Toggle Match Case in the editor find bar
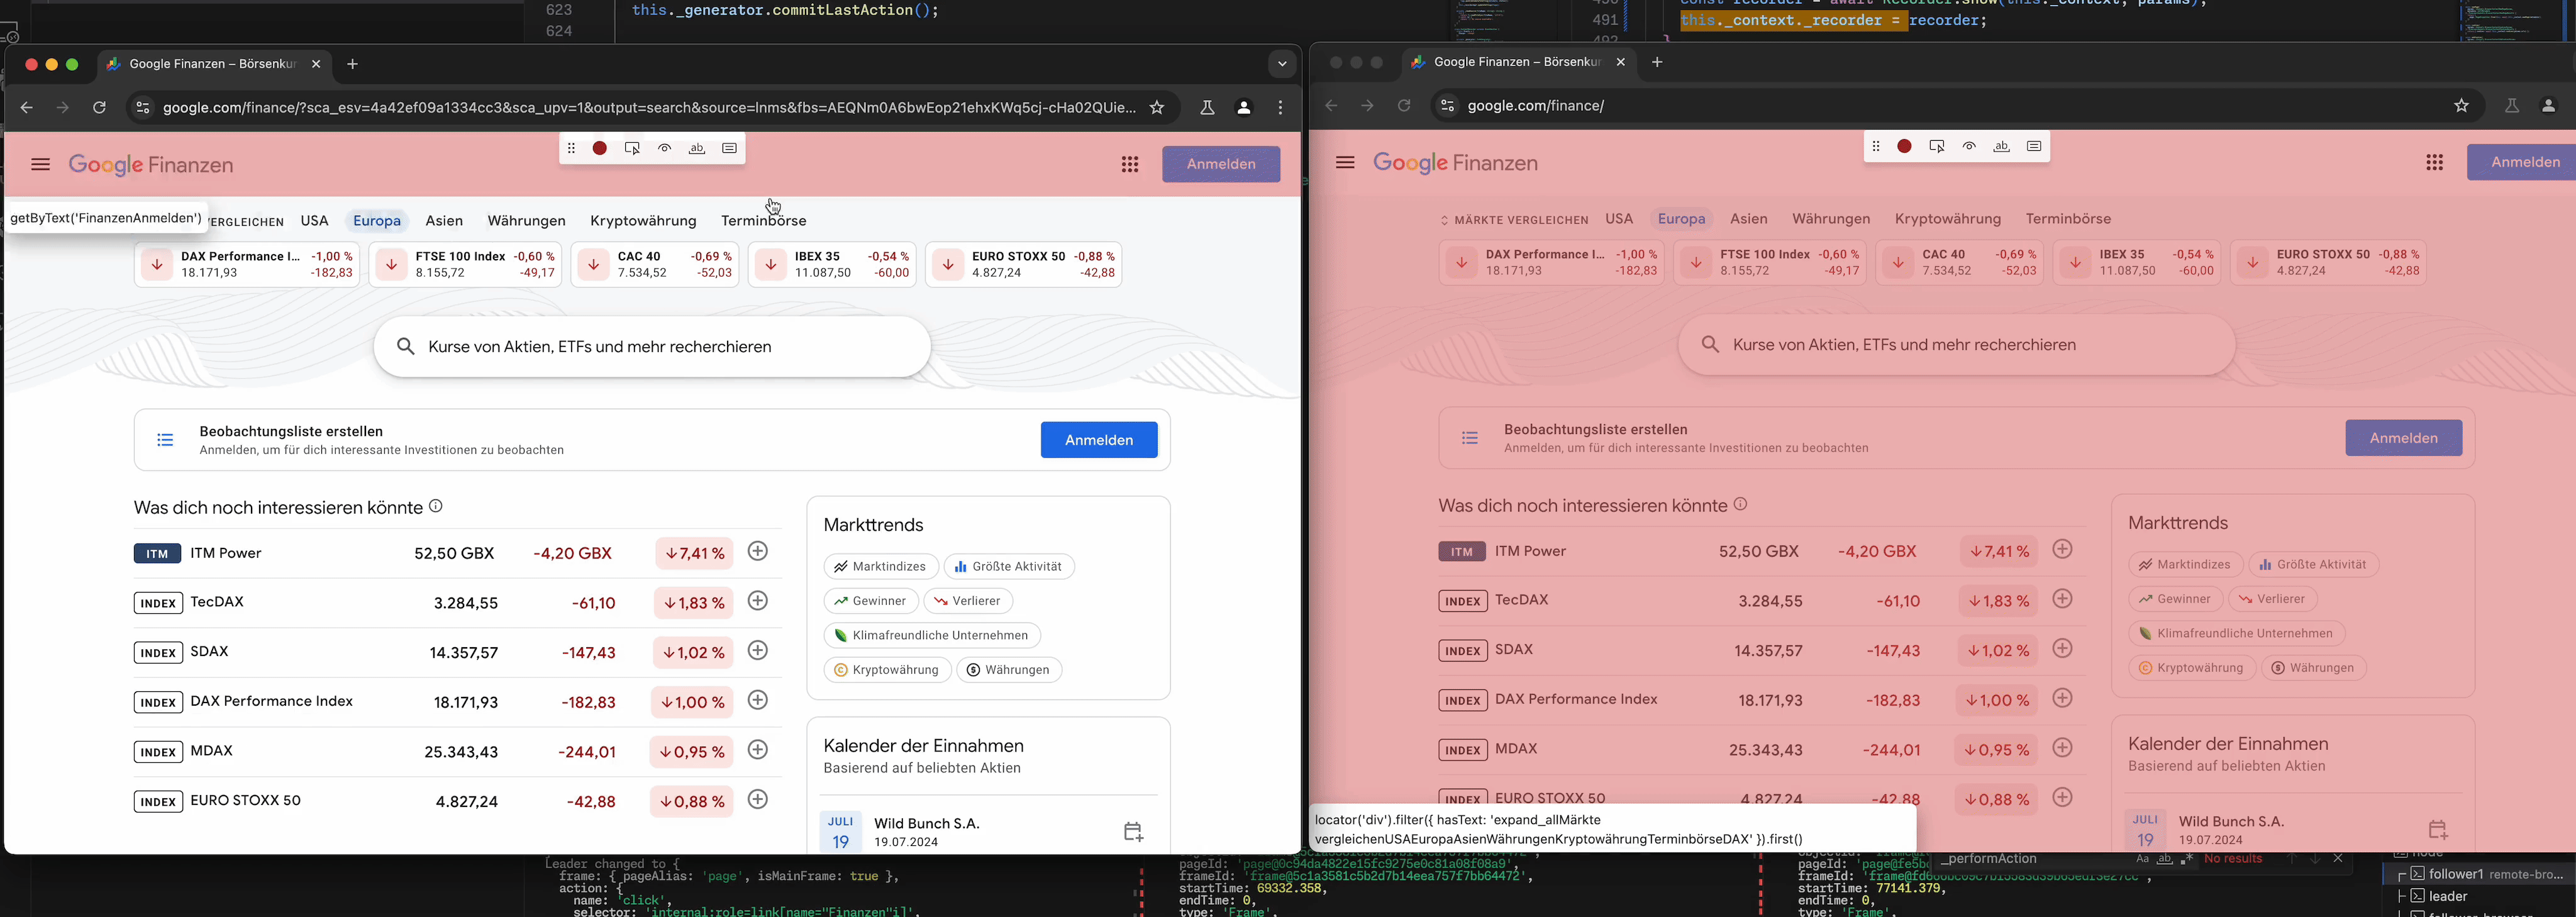Image resolution: width=2576 pixels, height=917 pixels. [x=2142, y=859]
